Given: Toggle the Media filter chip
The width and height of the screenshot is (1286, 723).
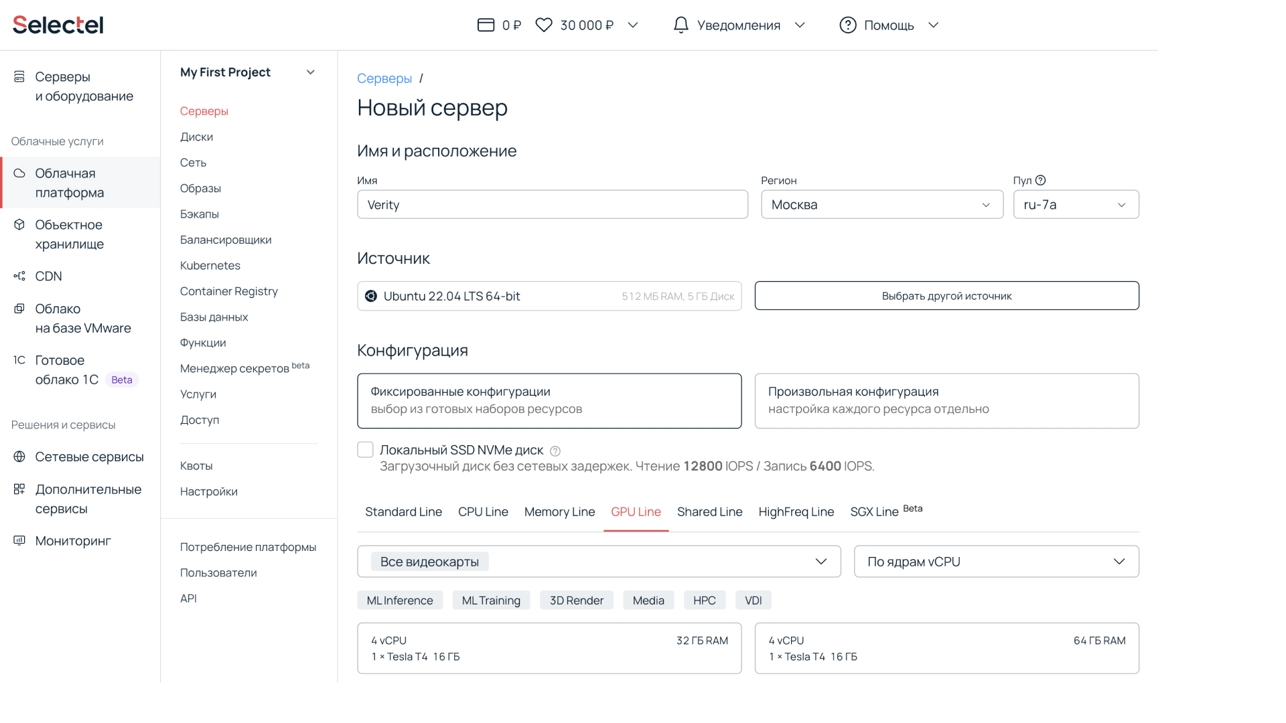Looking at the screenshot, I should coord(648,600).
